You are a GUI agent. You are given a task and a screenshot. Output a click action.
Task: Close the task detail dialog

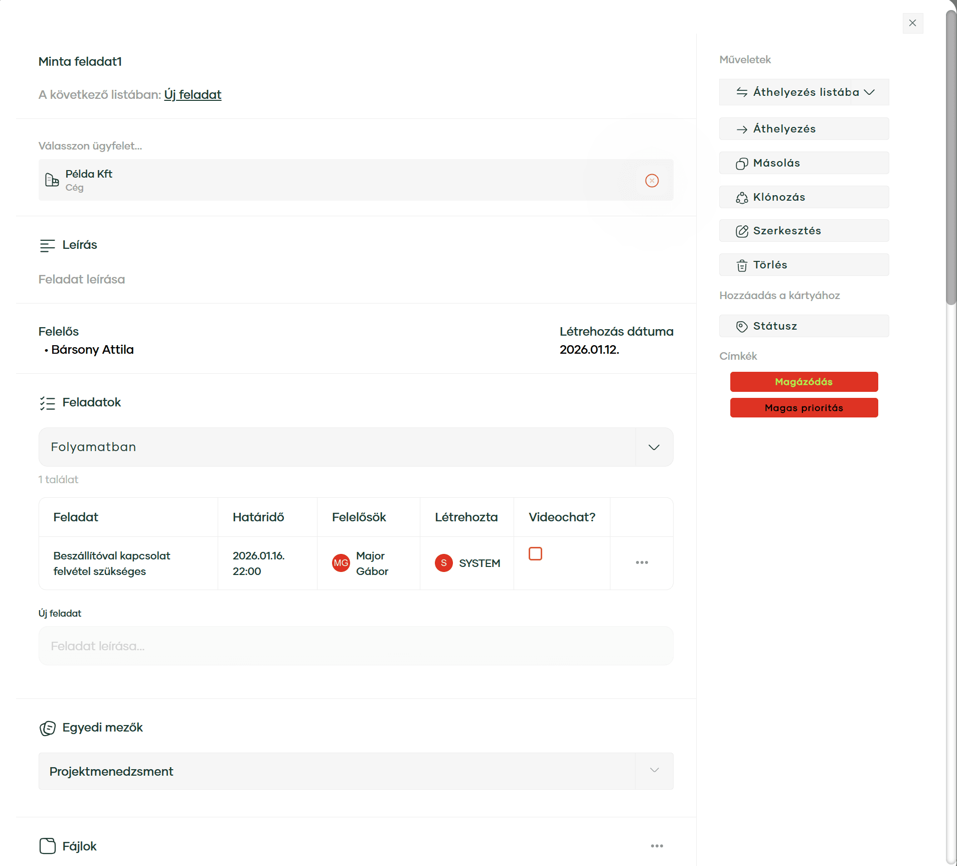pyautogui.click(x=912, y=23)
